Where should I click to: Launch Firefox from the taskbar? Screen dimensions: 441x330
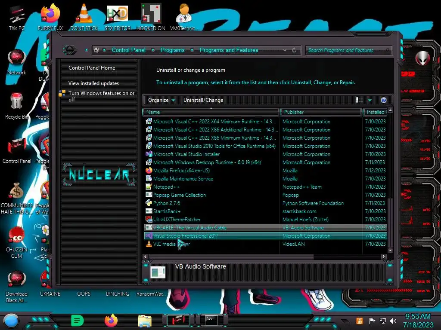pyautogui.click(x=111, y=321)
